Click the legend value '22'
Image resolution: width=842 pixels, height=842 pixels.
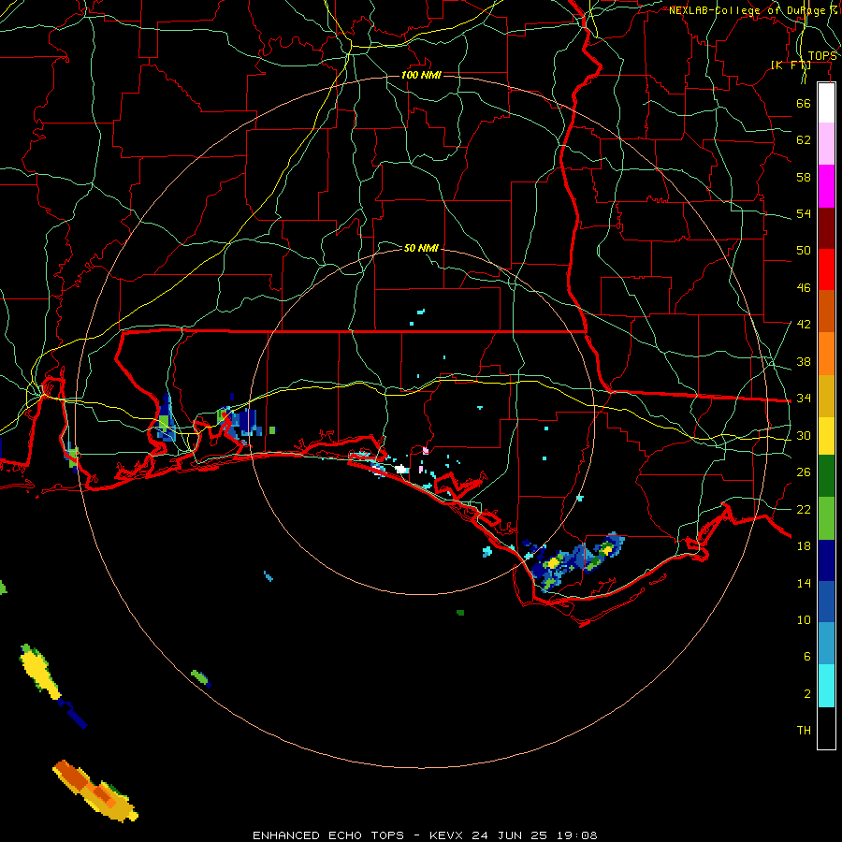pos(804,509)
